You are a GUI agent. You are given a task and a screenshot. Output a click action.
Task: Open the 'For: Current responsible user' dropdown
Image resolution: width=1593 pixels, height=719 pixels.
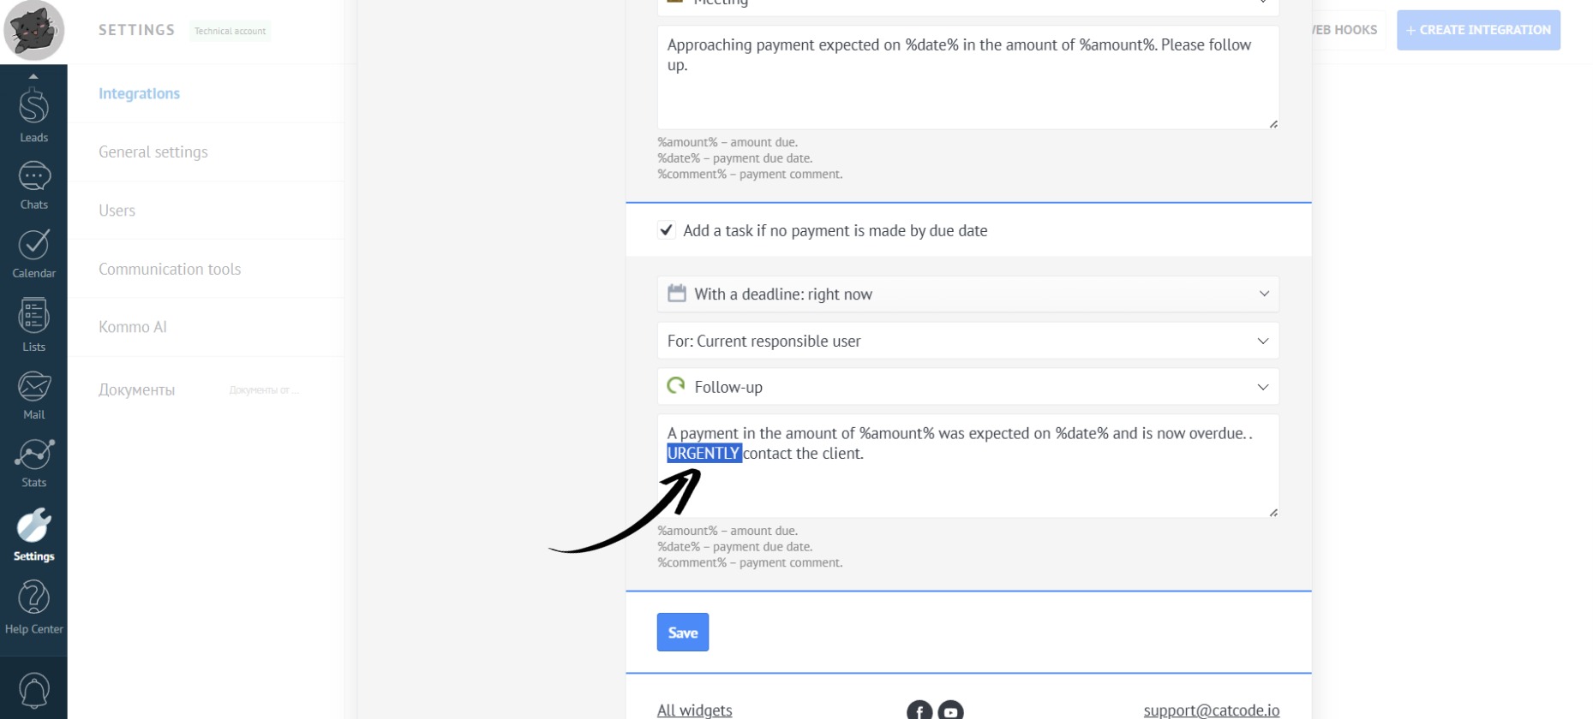[x=967, y=341]
